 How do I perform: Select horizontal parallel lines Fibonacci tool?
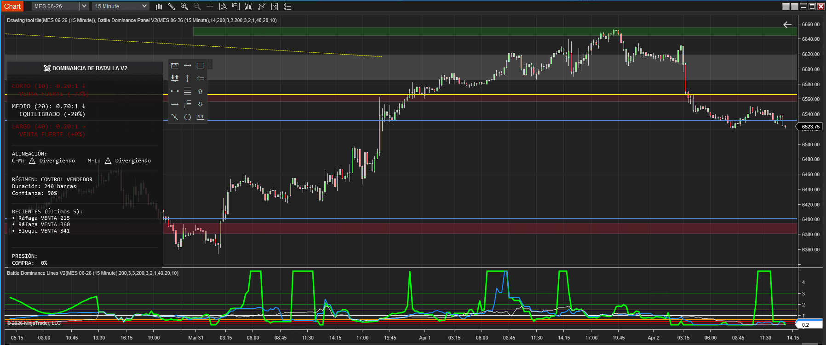coord(188,91)
